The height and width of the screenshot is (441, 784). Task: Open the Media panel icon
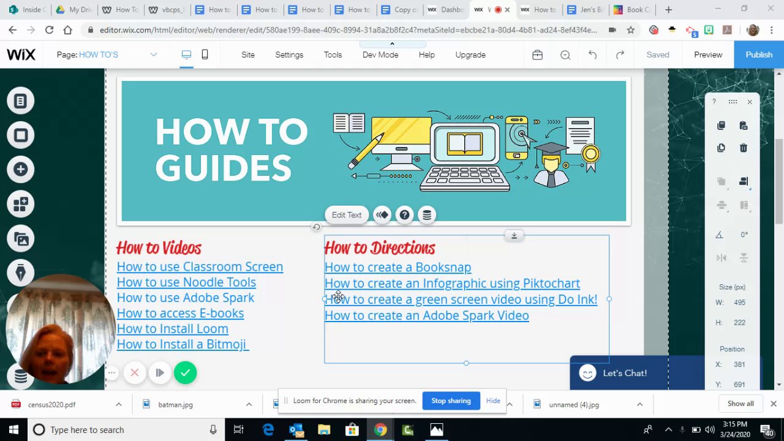[x=21, y=239]
